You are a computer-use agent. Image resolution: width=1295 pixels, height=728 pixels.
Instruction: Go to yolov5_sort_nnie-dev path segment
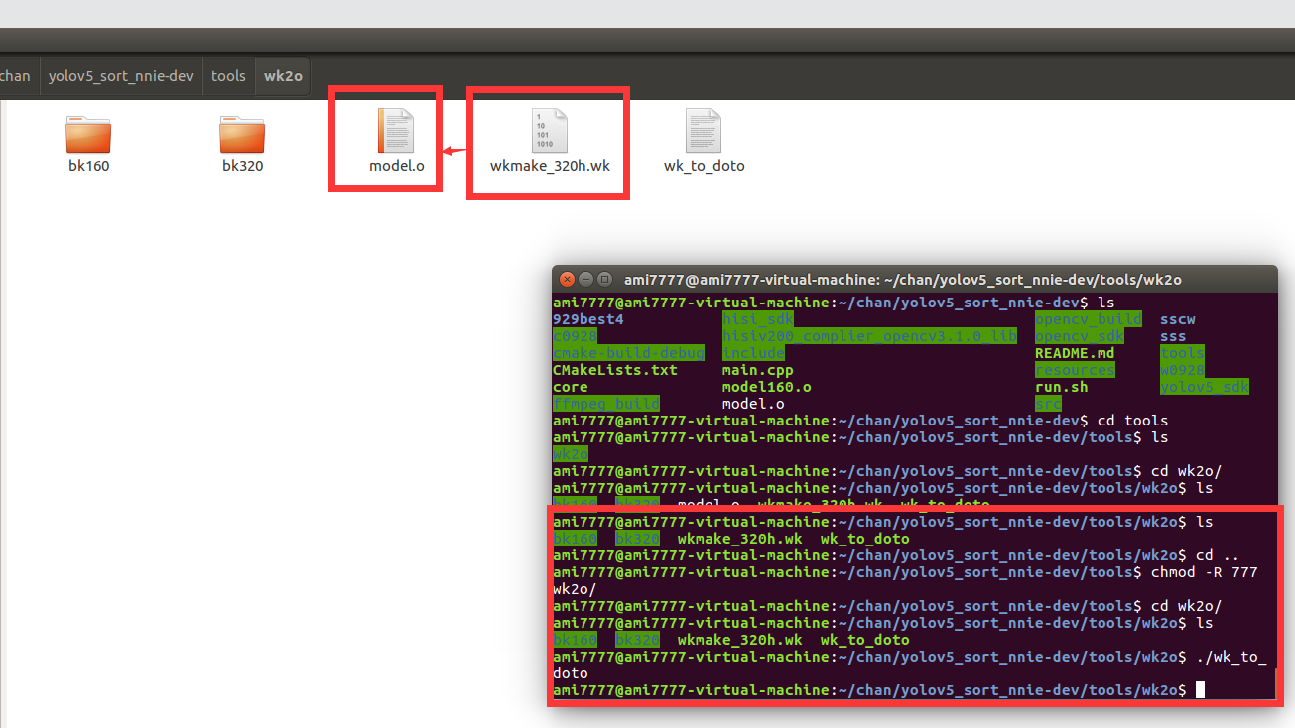(x=121, y=75)
